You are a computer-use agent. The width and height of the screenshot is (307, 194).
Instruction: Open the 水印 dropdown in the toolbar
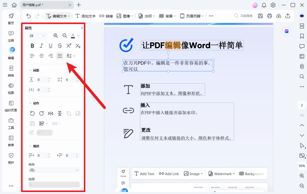tap(146, 16)
